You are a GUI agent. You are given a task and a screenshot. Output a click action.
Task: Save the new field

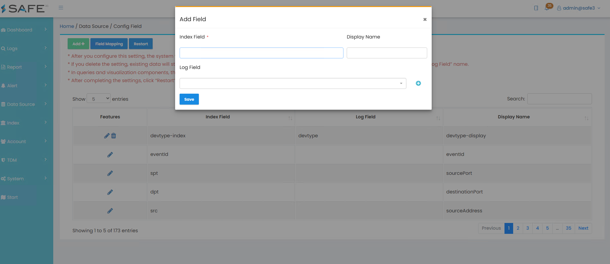tap(189, 99)
